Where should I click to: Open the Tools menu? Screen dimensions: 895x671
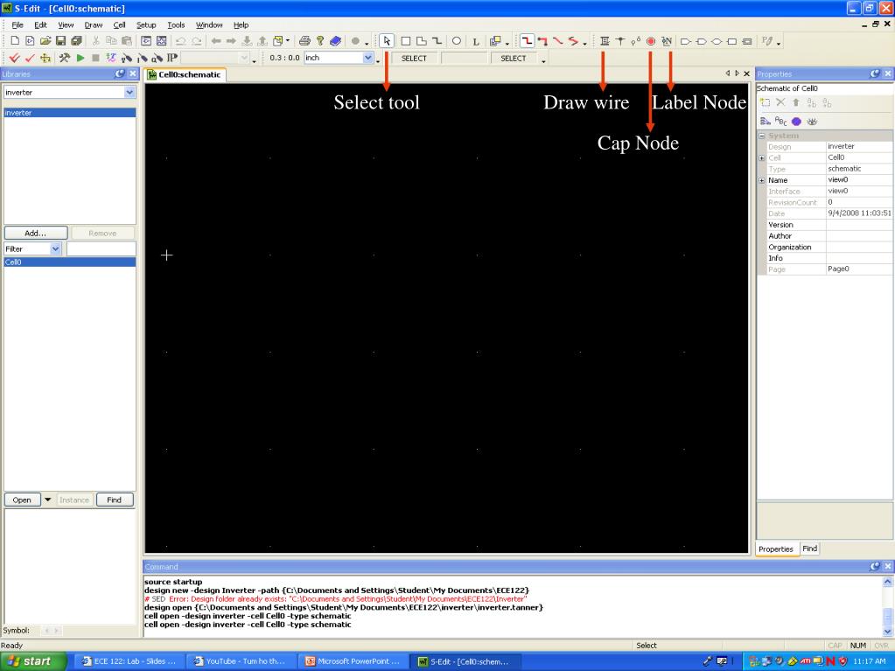pyautogui.click(x=176, y=24)
